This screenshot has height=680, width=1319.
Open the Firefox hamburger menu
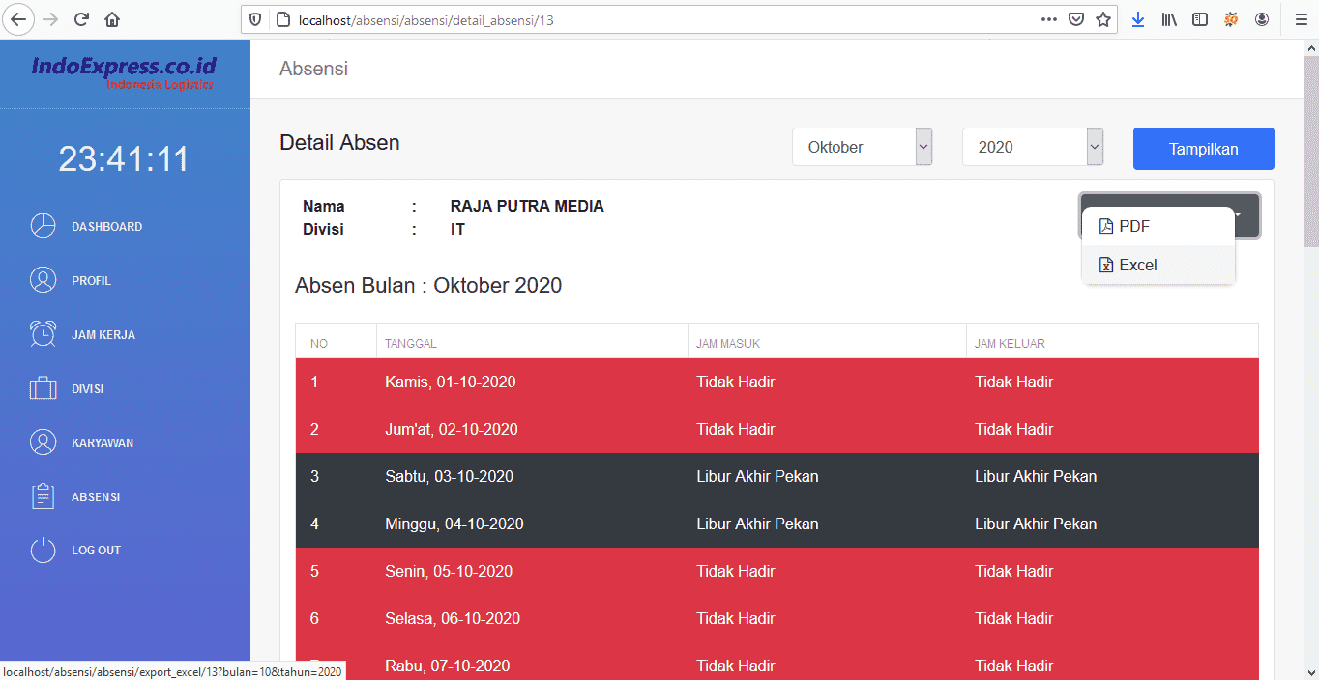tap(1301, 19)
